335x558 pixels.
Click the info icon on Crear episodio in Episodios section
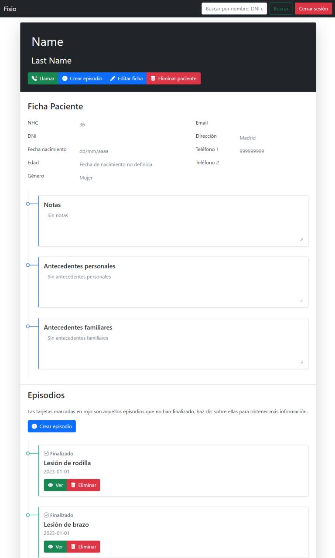coord(34,426)
